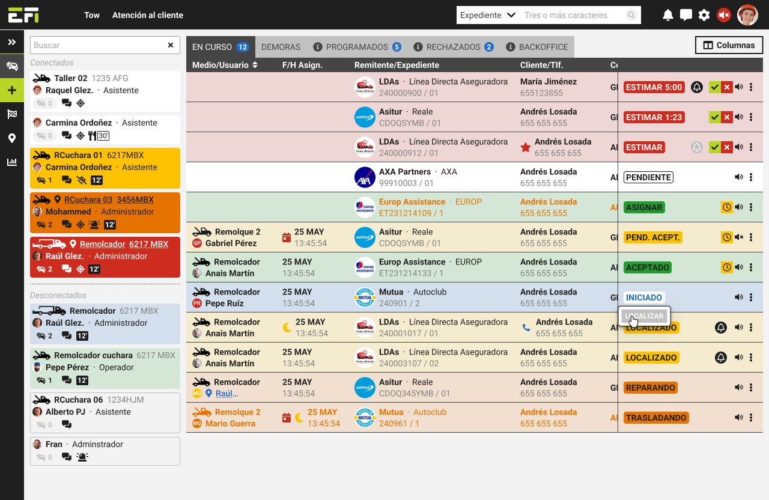Clear the Buscar field with the X
Image resolution: width=769 pixels, height=500 pixels.
point(171,45)
